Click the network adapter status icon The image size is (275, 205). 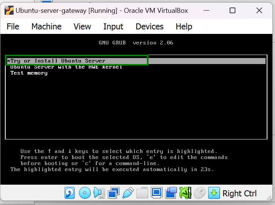pyautogui.click(x=113, y=193)
